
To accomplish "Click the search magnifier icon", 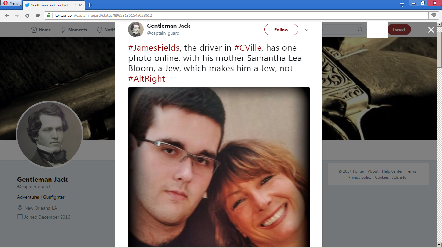I will 360,30.
